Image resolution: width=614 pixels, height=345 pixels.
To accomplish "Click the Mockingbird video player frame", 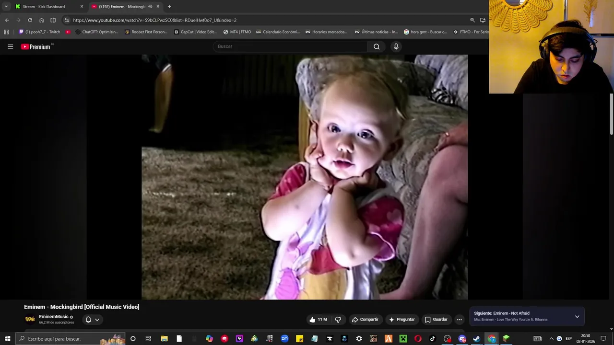I will (x=305, y=177).
